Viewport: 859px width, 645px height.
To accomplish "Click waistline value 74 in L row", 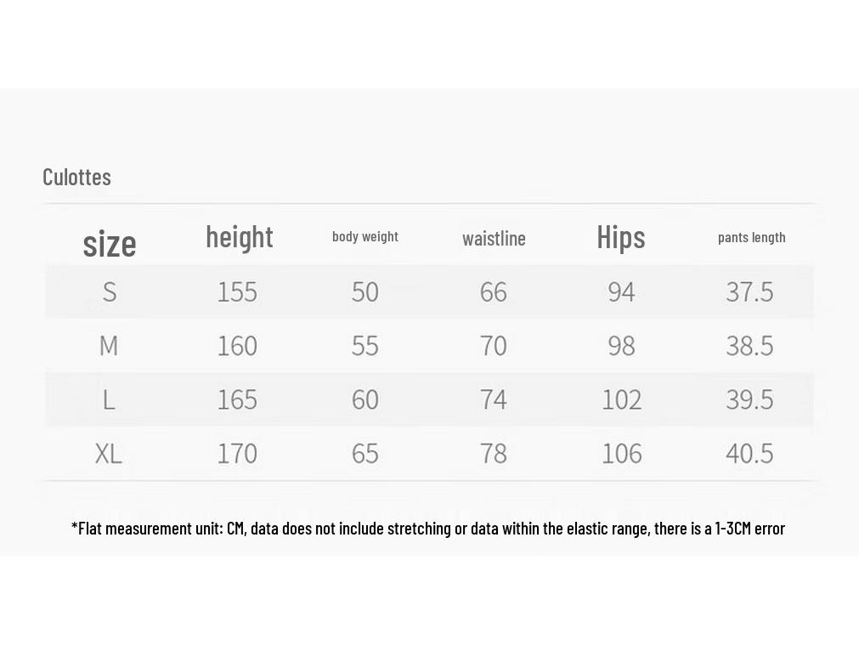I will coord(493,399).
